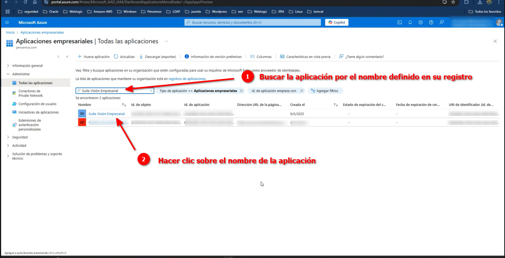This screenshot has height=258, width=505.
Task: Refresh list with Actualizar button
Action: 124,57
